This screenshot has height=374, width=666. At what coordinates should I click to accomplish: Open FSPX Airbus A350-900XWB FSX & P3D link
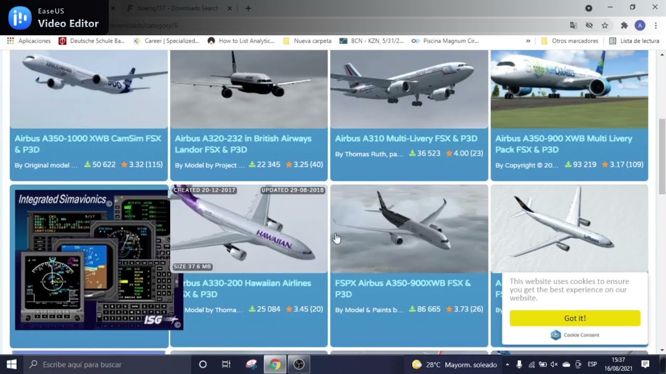click(403, 288)
